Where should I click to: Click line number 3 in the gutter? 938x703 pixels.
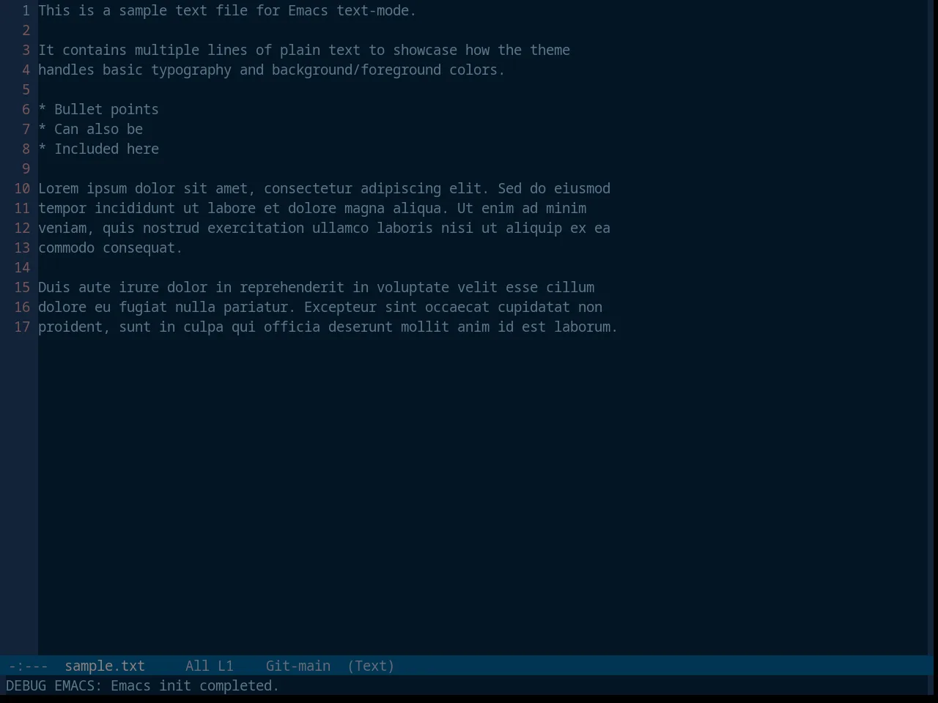26,50
